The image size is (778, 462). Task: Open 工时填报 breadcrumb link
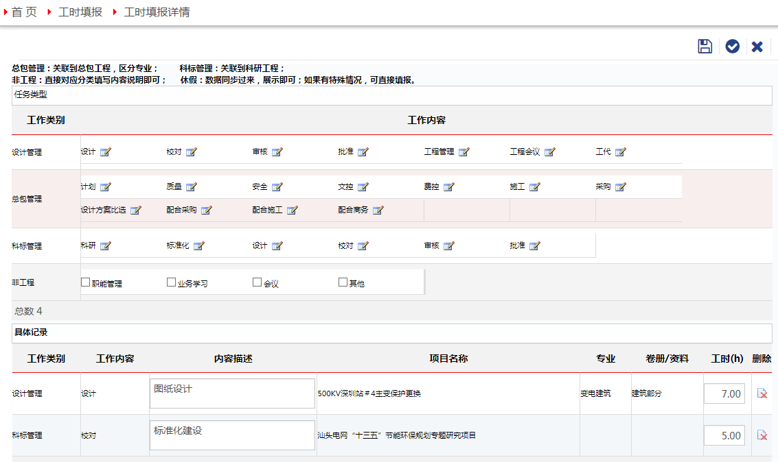pos(80,12)
